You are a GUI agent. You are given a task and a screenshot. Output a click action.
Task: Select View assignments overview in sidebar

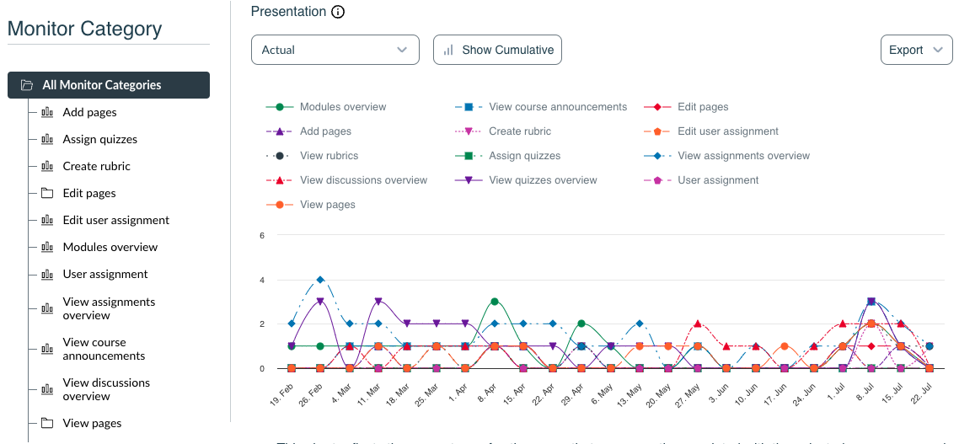coord(109,308)
